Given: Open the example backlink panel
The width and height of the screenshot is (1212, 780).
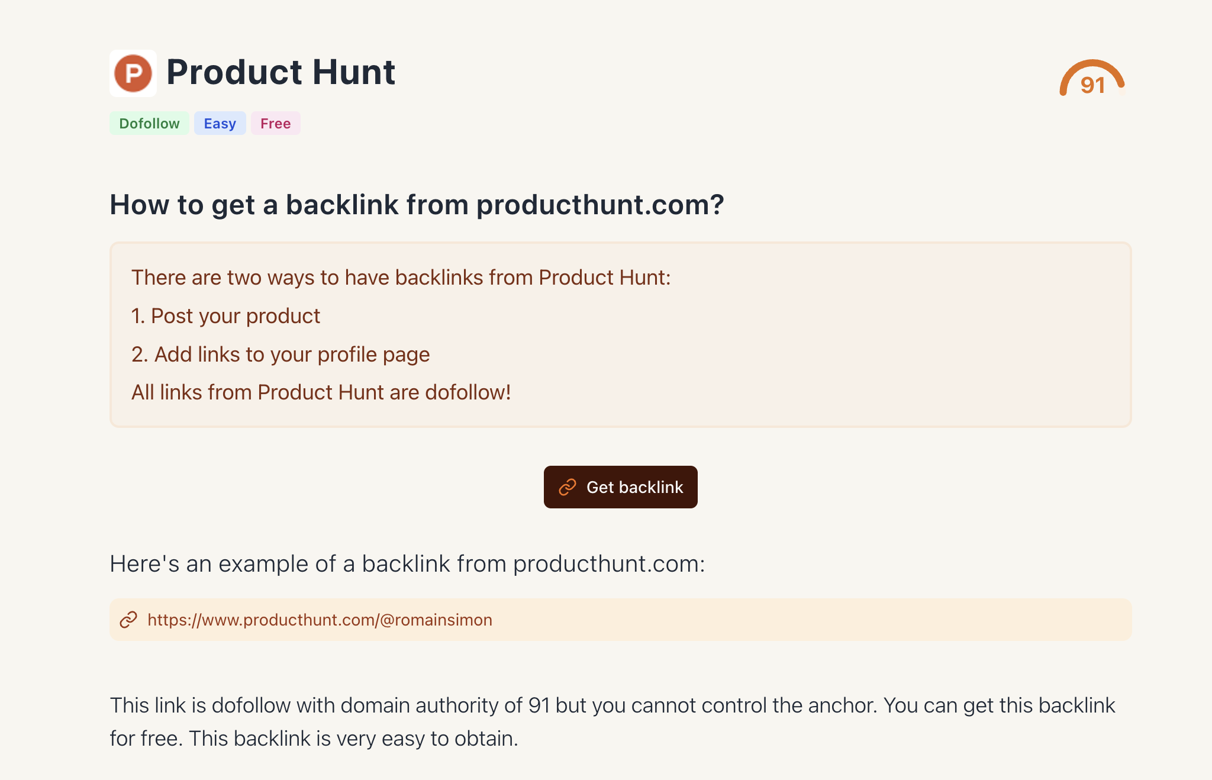Looking at the screenshot, I should point(620,620).
